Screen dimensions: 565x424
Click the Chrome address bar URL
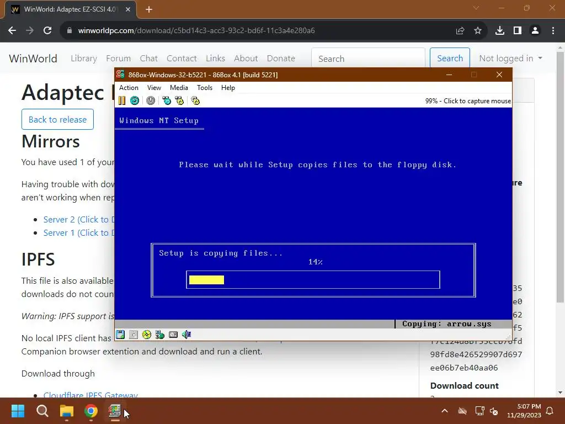pyautogui.click(x=196, y=31)
